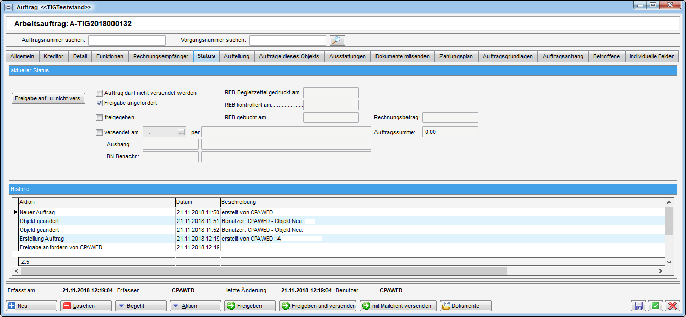This screenshot has width=686, height=317.
Task: Switch to the Zahlungsplan tab
Action: (456, 56)
